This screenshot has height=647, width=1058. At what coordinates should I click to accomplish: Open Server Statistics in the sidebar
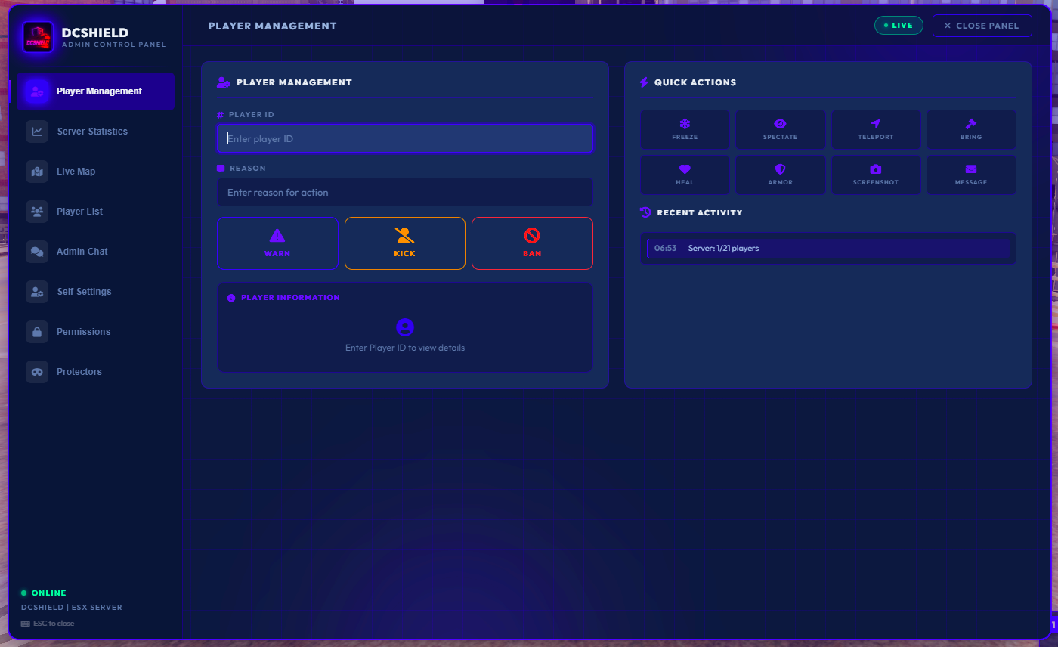[96, 132]
